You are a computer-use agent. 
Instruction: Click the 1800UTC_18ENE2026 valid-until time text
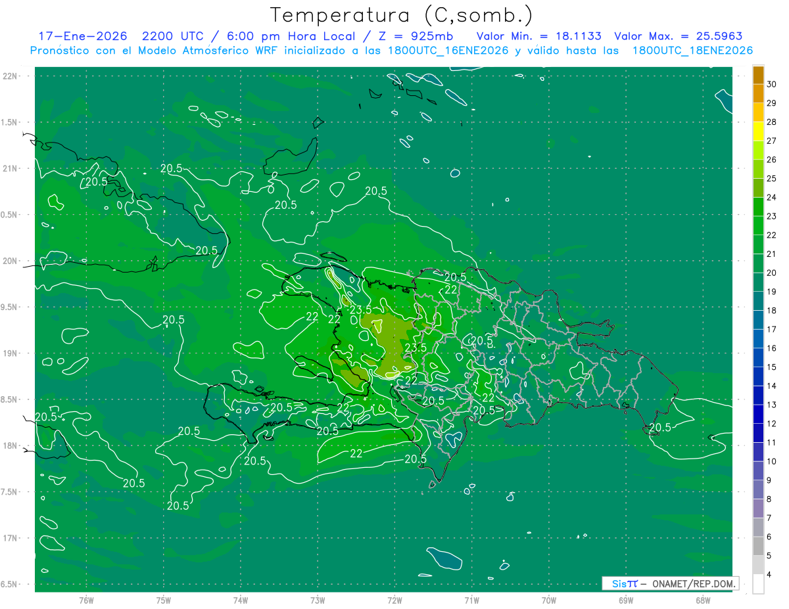click(692, 51)
